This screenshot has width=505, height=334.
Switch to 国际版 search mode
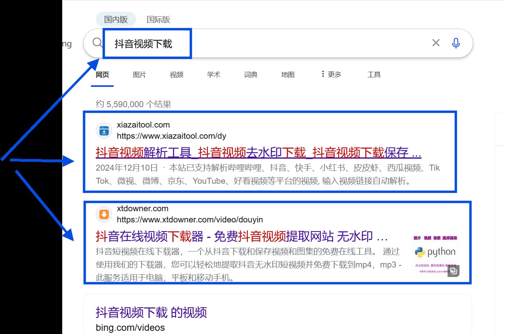click(x=158, y=20)
